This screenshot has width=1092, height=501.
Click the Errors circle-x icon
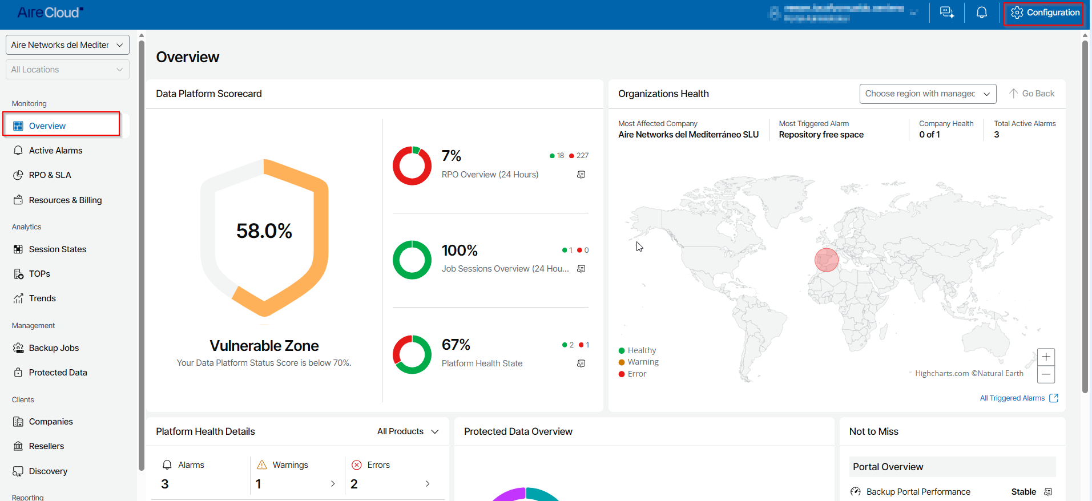point(357,465)
